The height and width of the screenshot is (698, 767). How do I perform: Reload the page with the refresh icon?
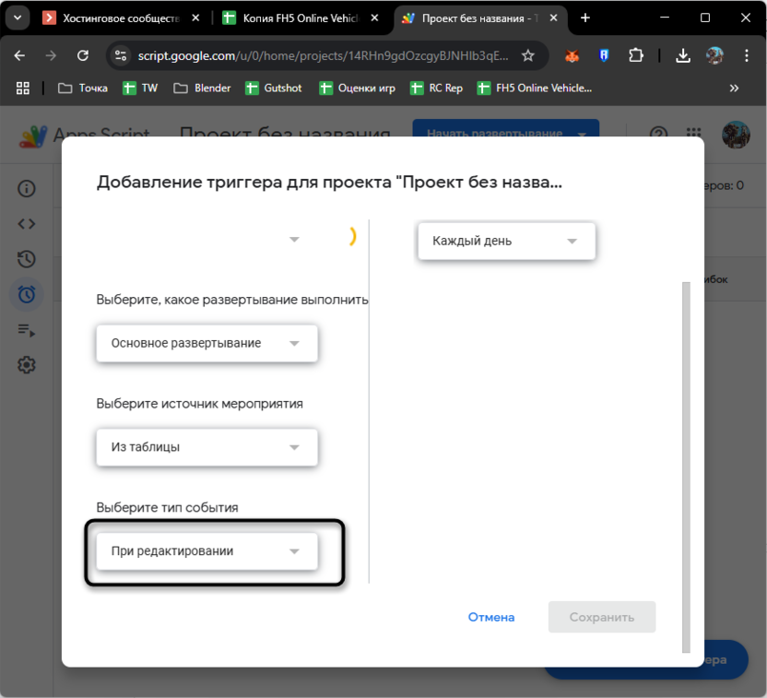click(x=83, y=55)
